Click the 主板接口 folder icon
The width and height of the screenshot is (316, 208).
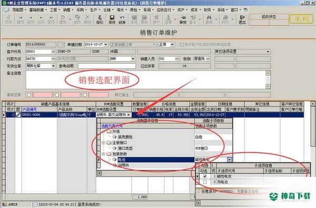tap(109, 143)
